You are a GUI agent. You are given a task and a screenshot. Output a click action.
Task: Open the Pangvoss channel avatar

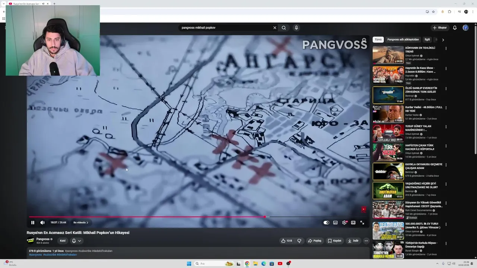[x=31, y=241]
